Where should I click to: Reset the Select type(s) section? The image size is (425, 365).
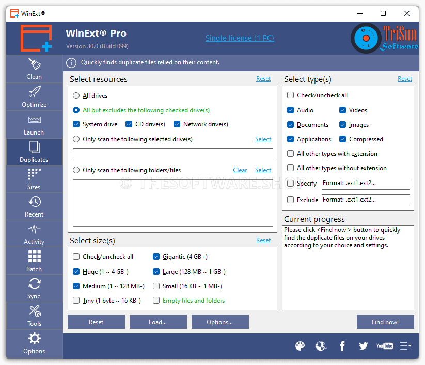[405, 79]
